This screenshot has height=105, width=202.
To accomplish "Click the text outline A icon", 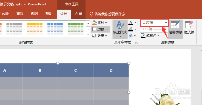I will (x=131, y=29).
